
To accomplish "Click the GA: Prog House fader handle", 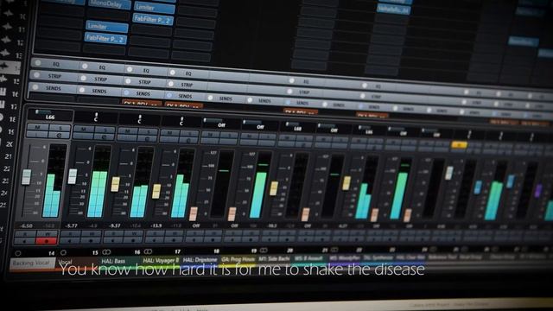I will 232,214.
